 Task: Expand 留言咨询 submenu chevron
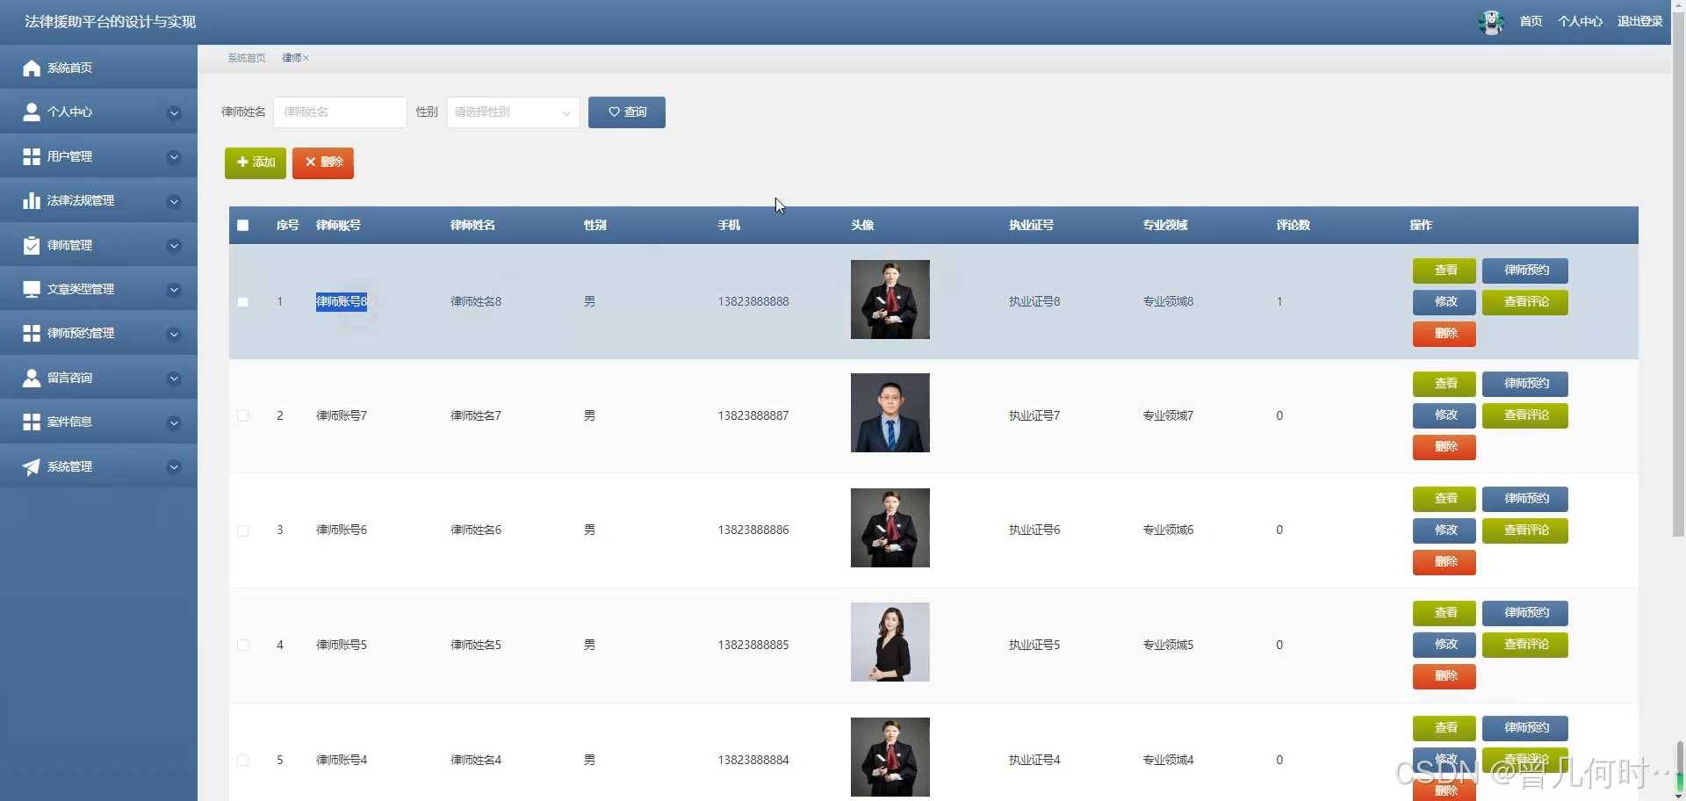point(174,379)
